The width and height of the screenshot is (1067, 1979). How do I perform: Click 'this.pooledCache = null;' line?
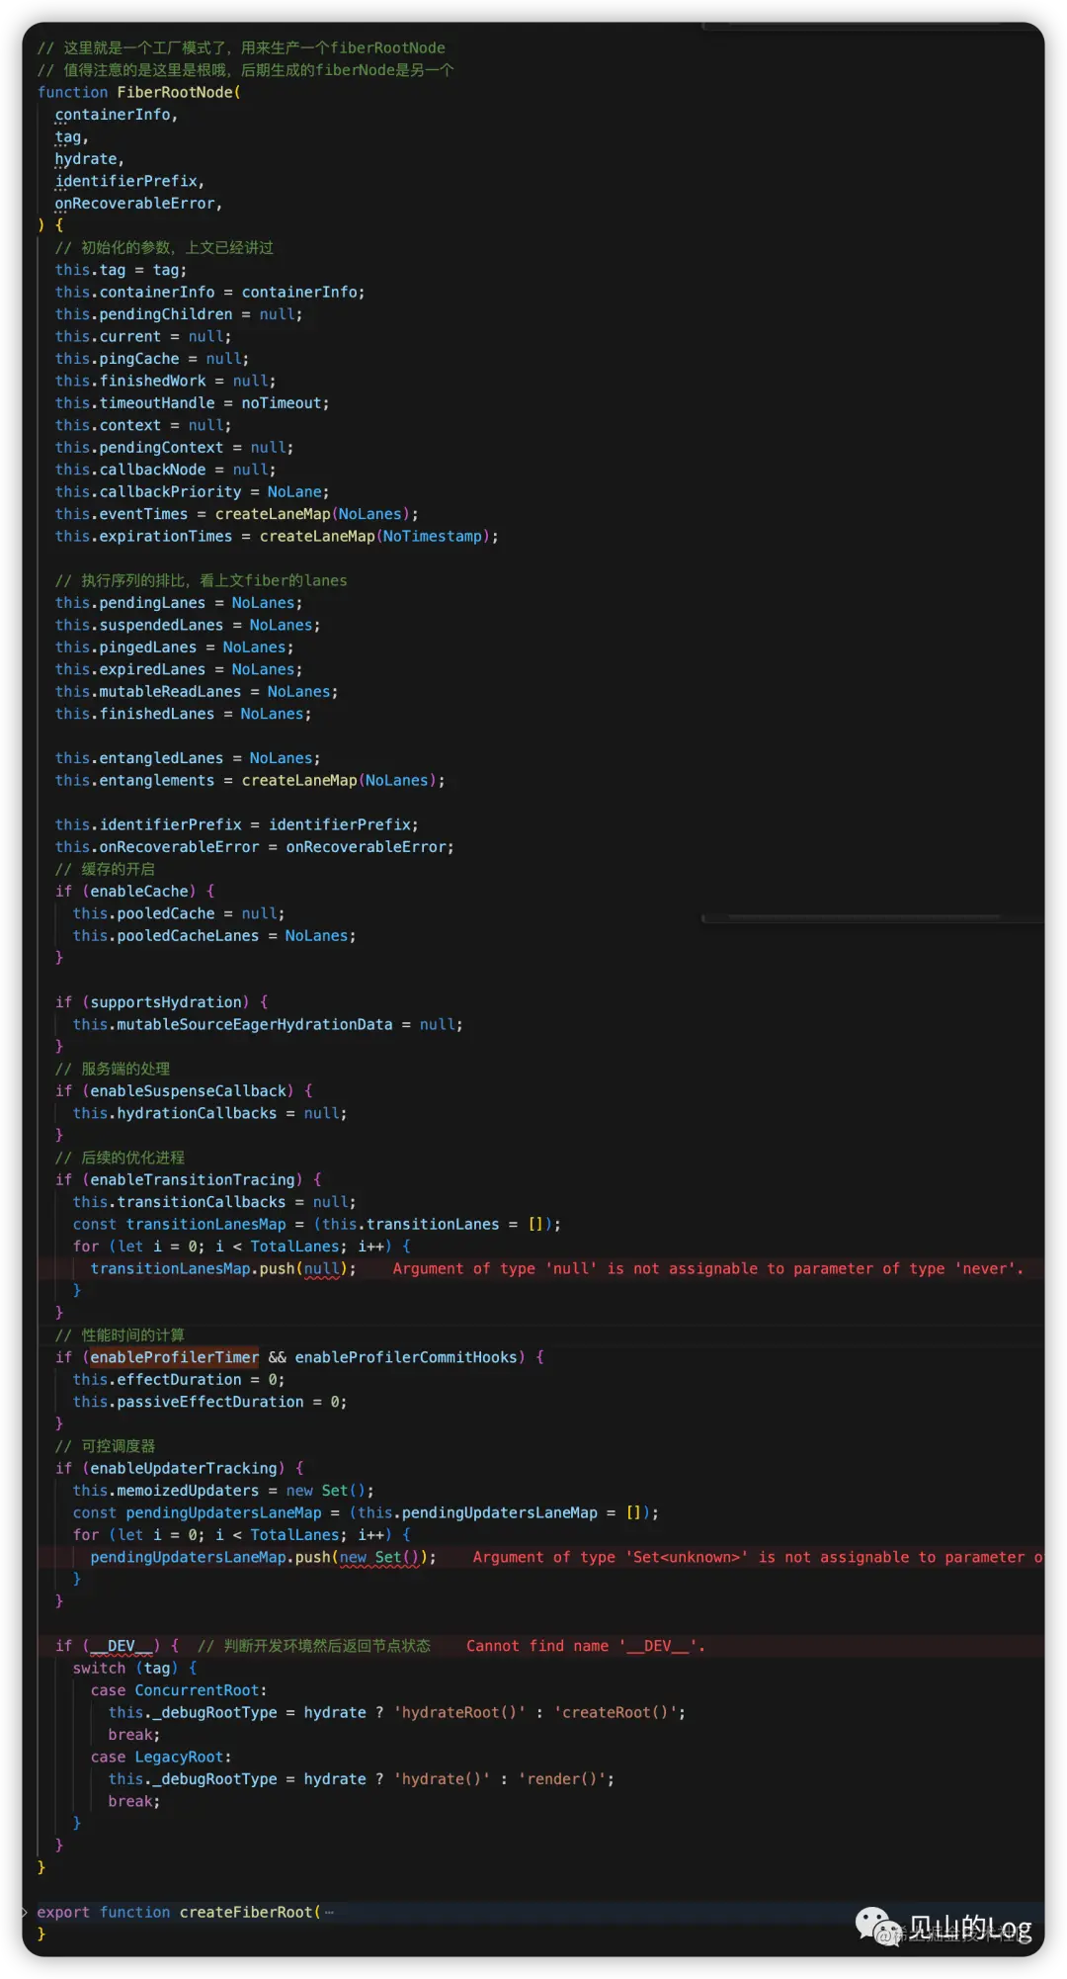179,913
